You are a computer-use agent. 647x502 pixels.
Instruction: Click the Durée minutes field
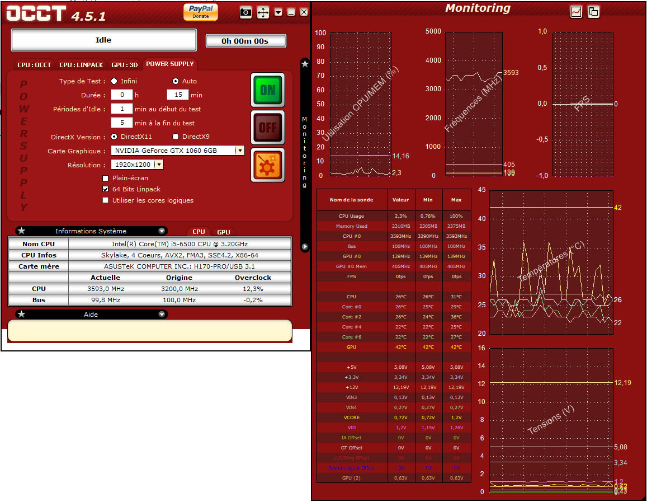coord(178,95)
